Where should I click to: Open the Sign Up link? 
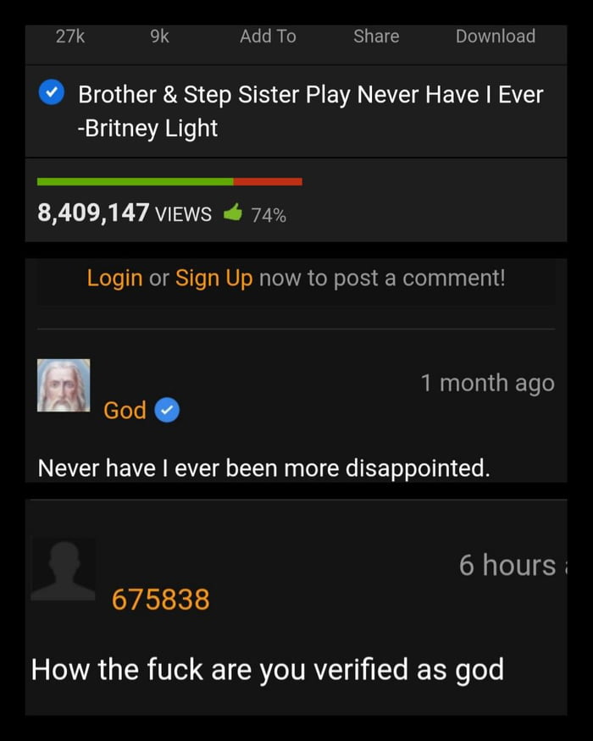click(213, 278)
